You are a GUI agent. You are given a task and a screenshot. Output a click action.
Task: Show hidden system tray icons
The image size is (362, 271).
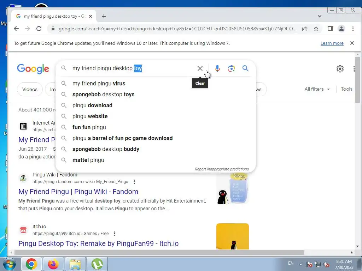pyautogui.click(x=300, y=264)
